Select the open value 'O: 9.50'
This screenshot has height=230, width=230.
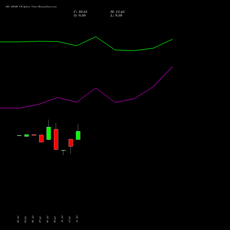click(80, 16)
